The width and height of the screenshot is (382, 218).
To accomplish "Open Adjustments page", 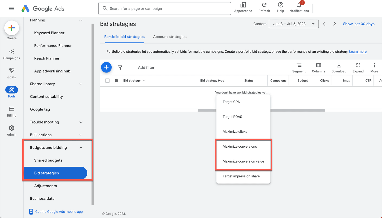I will [46, 186].
